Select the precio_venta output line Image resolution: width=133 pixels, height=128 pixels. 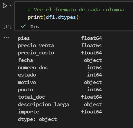60,46
